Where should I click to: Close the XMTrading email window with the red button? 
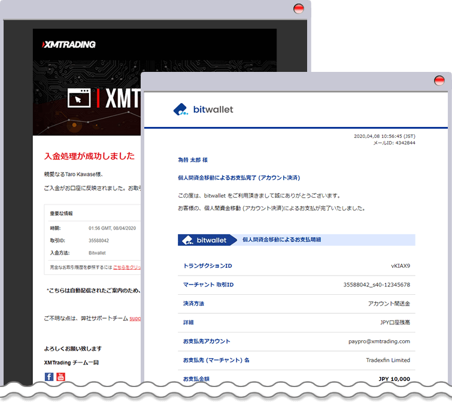298,8
